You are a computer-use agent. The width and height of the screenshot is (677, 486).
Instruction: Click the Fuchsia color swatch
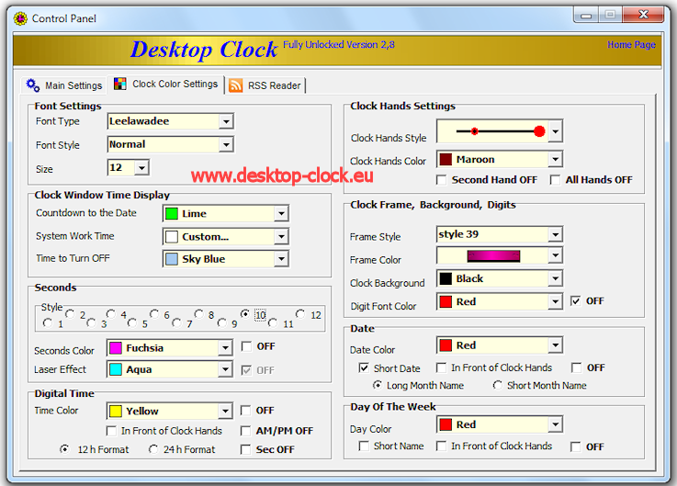click(115, 348)
